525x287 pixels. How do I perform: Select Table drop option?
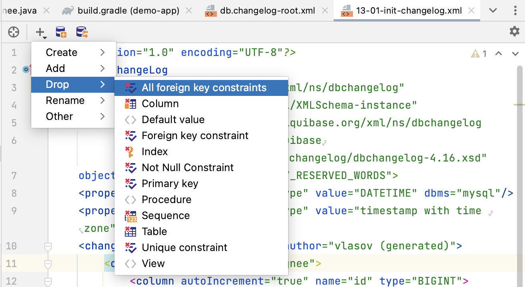[201, 231]
